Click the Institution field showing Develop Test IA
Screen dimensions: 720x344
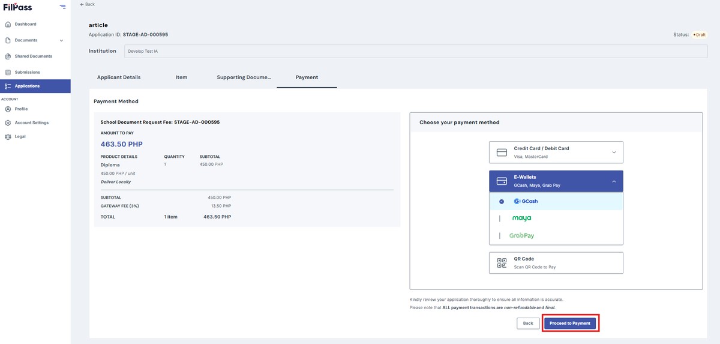[x=416, y=51]
